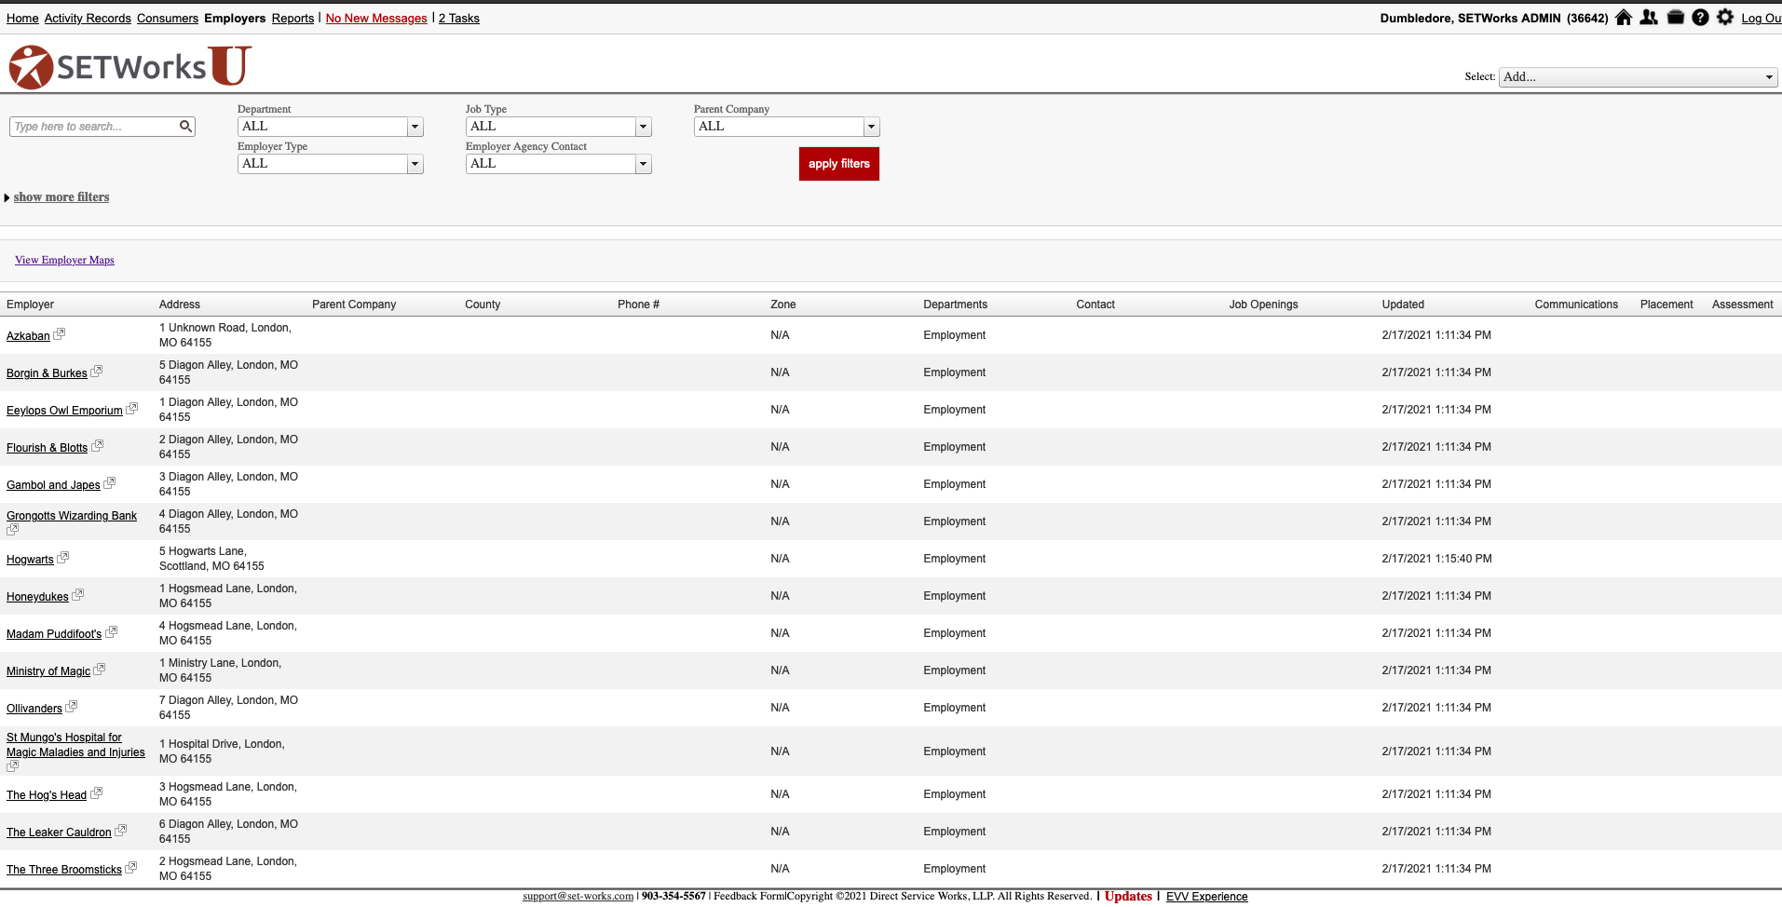1782x907 pixels.
Task: Open the Hogwarts employer link
Action: click(x=30, y=560)
